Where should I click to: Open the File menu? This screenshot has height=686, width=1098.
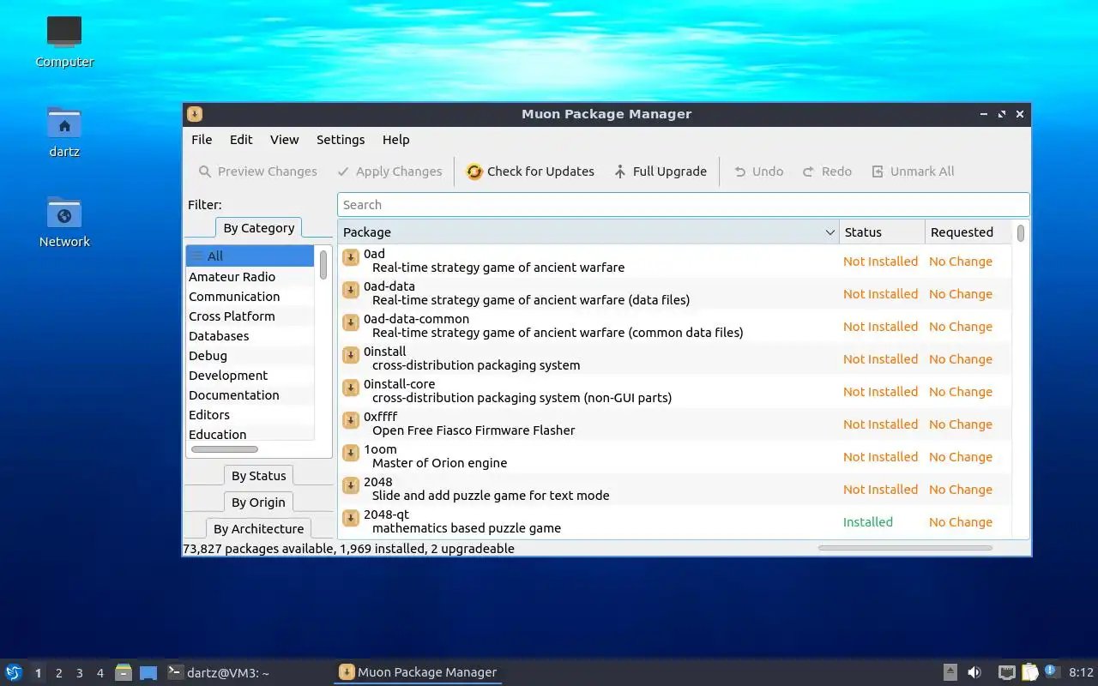click(202, 140)
